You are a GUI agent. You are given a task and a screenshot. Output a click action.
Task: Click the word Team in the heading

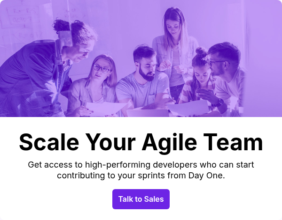233,142
